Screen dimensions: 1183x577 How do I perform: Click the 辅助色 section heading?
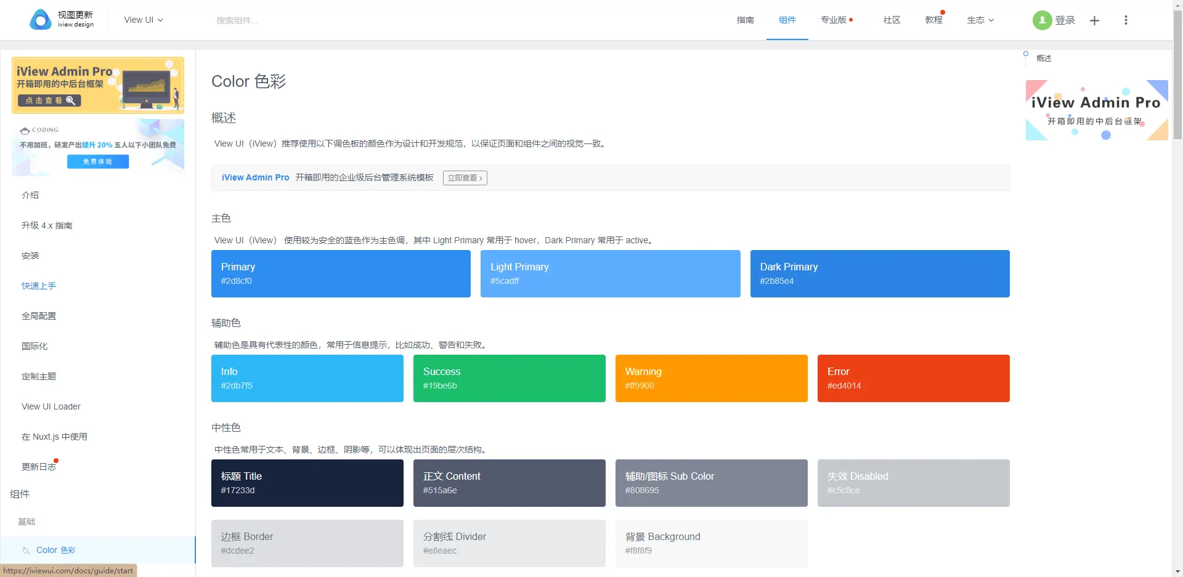pos(226,323)
